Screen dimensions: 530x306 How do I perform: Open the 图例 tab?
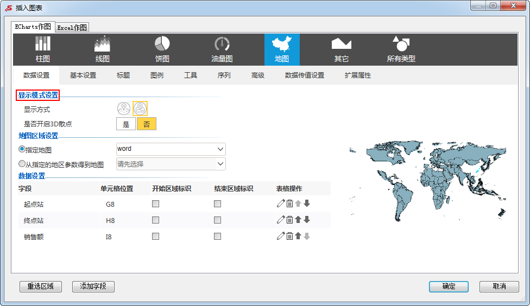pos(157,75)
